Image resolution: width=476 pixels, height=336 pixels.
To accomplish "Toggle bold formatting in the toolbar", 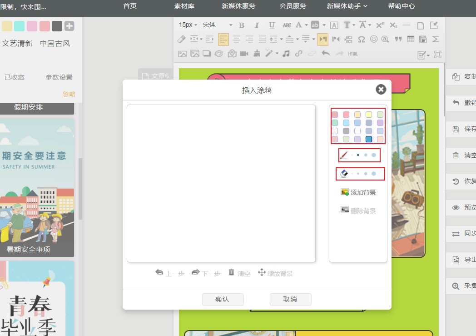I will point(241,25).
